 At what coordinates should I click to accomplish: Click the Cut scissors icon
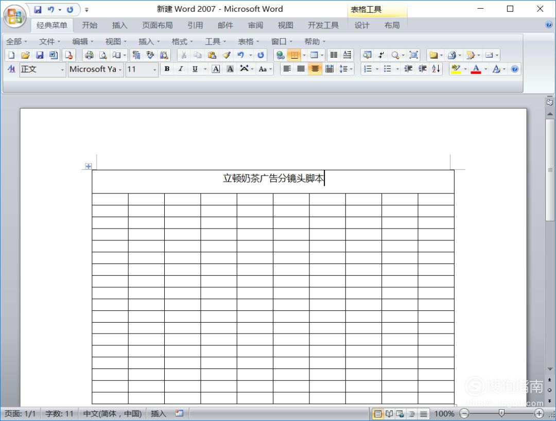(x=184, y=55)
